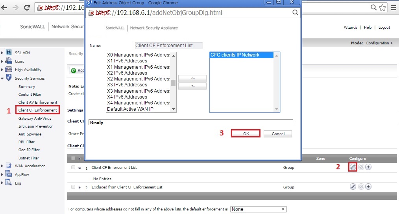Reload the page with the browser refresh icon
This screenshot has width=399, height=214.
click(x=27, y=7)
